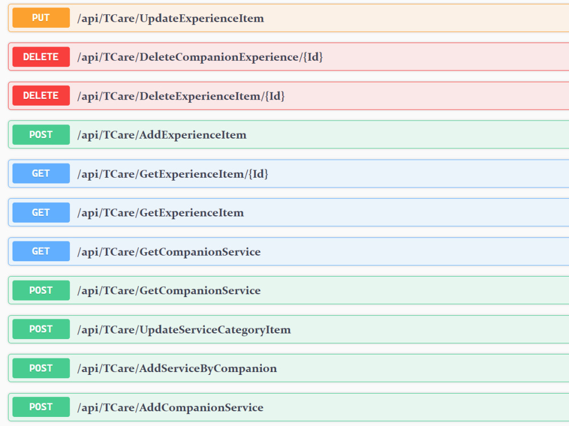Open the /api/TCare/AddExperienceItem endpoint path
The height and width of the screenshot is (426, 569).
pos(162,135)
